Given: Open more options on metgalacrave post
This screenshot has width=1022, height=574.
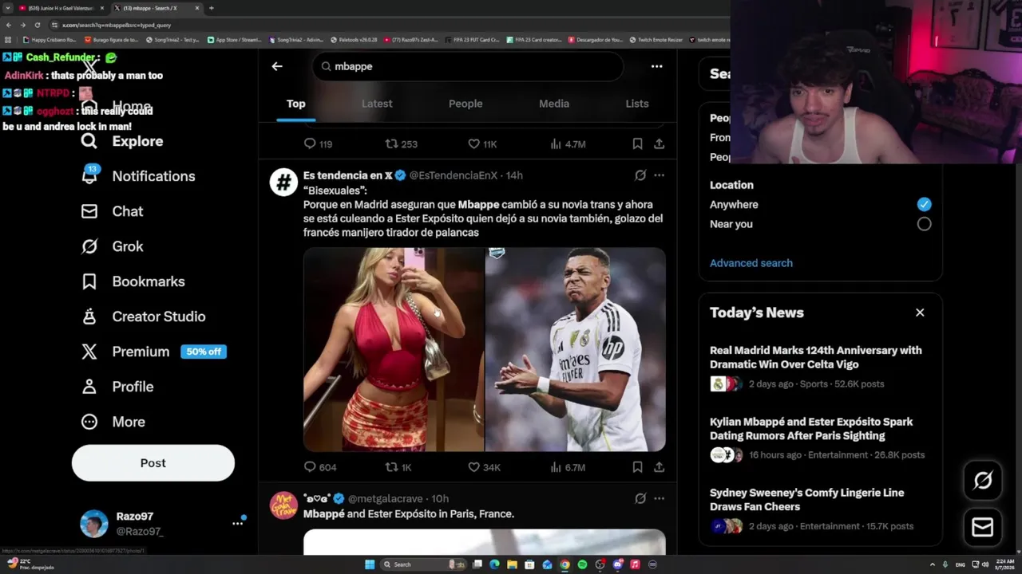Looking at the screenshot, I should [x=659, y=498].
